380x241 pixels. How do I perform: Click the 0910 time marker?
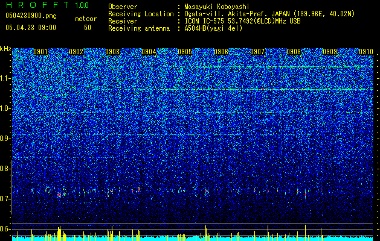366,52
